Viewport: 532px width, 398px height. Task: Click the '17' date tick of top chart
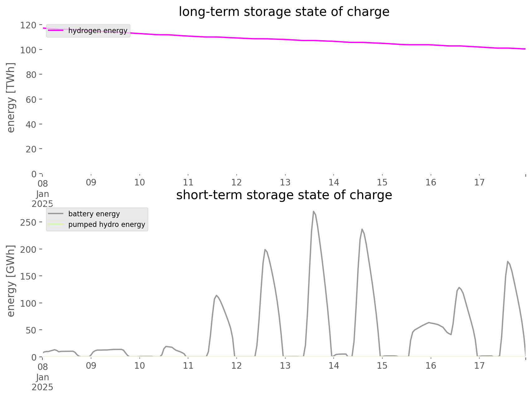click(x=479, y=182)
